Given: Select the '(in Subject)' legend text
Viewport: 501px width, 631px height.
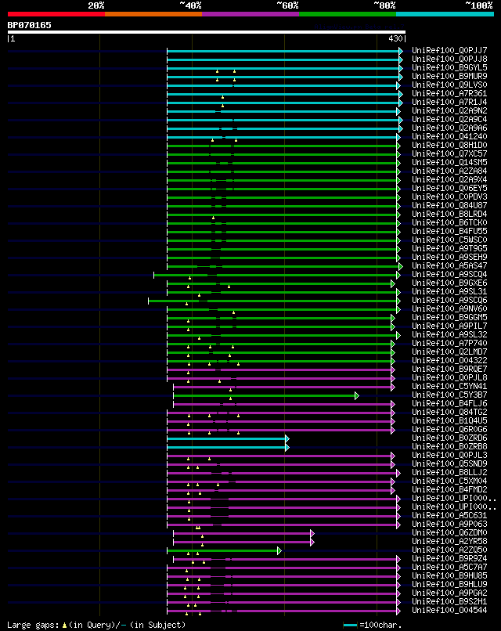Looking at the screenshot, I should [x=158, y=625].
